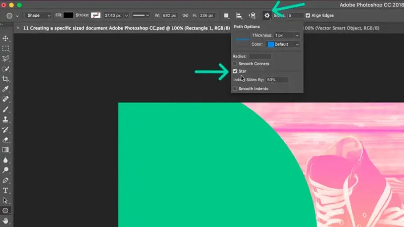Close the Creating a specific sized document tab
This screenshot has width=404, height=227.
18,28
